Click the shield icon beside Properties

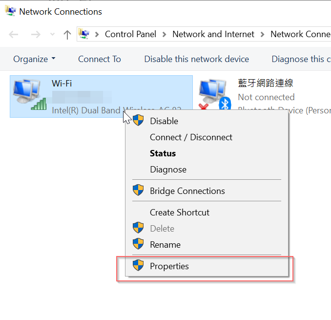click(138, 265)
